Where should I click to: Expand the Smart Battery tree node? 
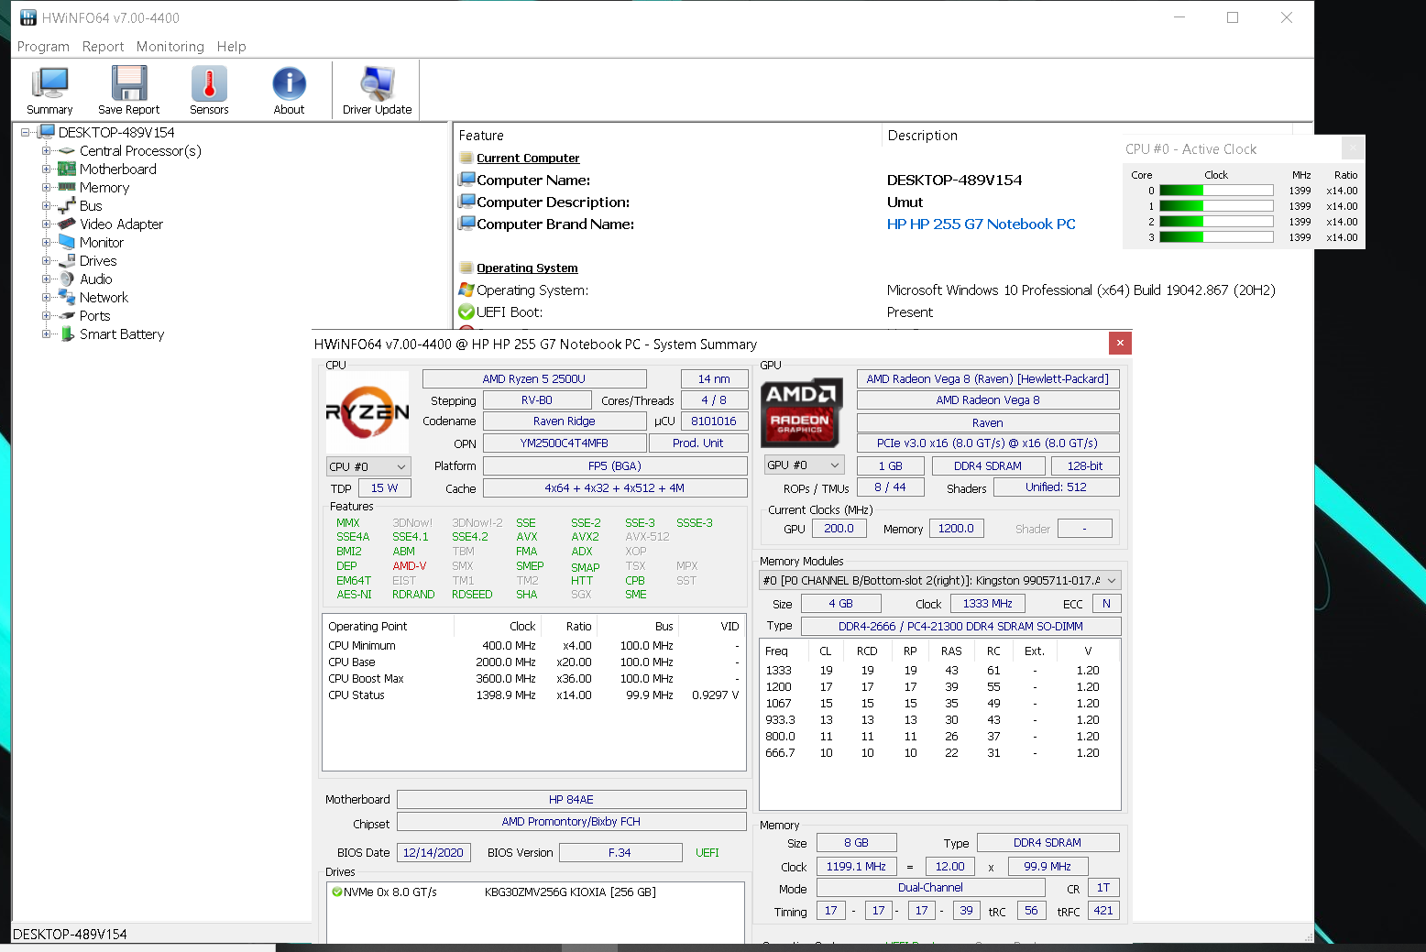pos(46,334)
